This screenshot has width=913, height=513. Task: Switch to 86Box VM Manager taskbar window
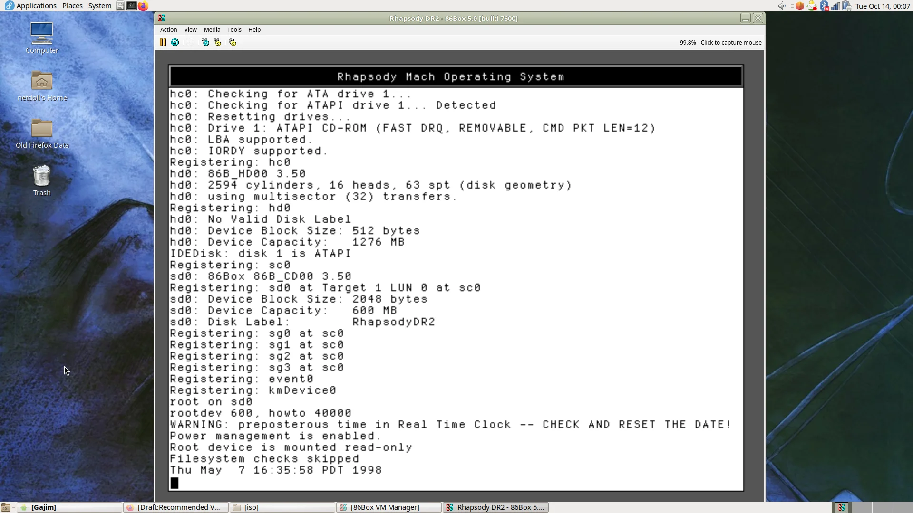[x=389, y=507]
